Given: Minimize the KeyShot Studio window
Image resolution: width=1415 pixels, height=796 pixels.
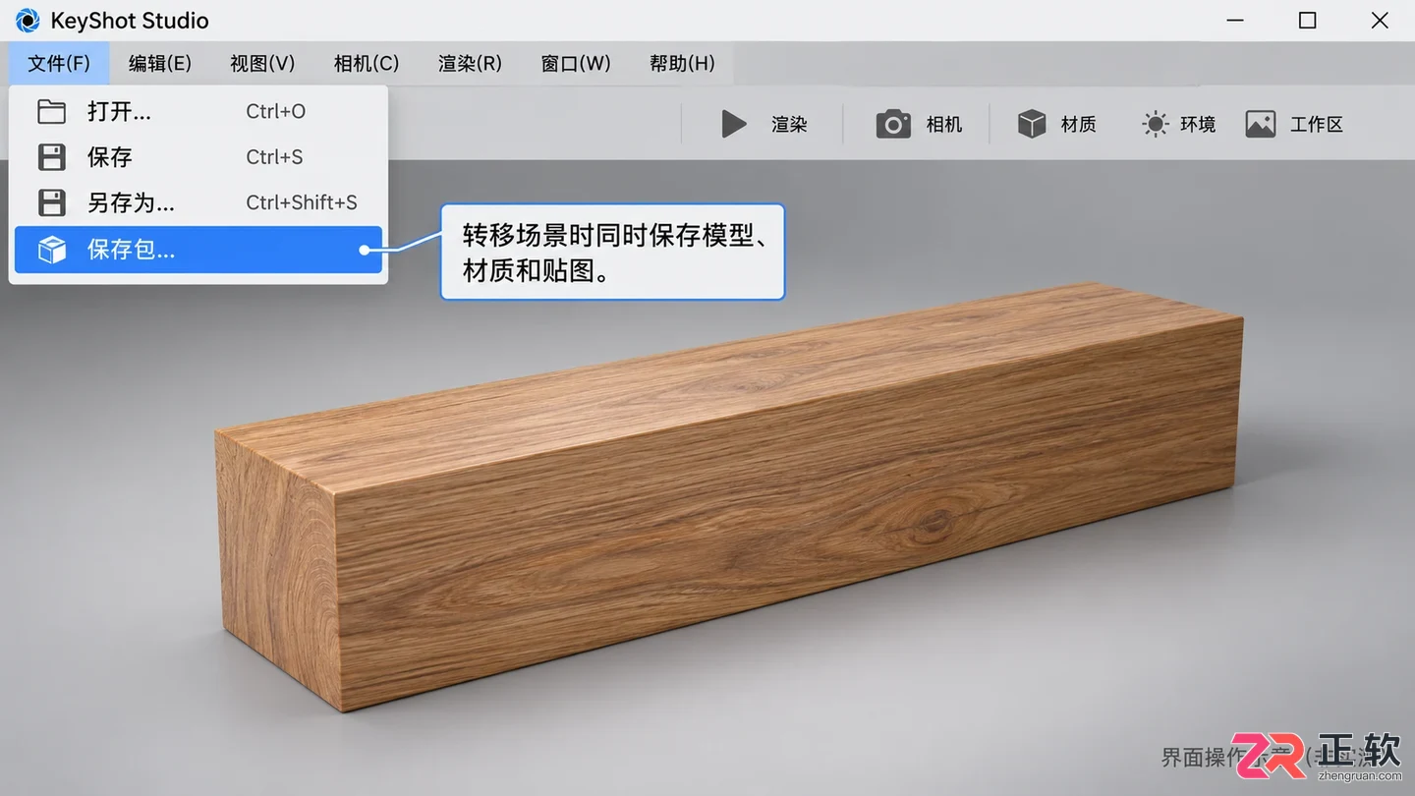Looking at the screenshot, I should click(x=1235, y=21).
